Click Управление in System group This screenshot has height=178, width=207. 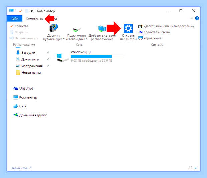tap(150, 38)
